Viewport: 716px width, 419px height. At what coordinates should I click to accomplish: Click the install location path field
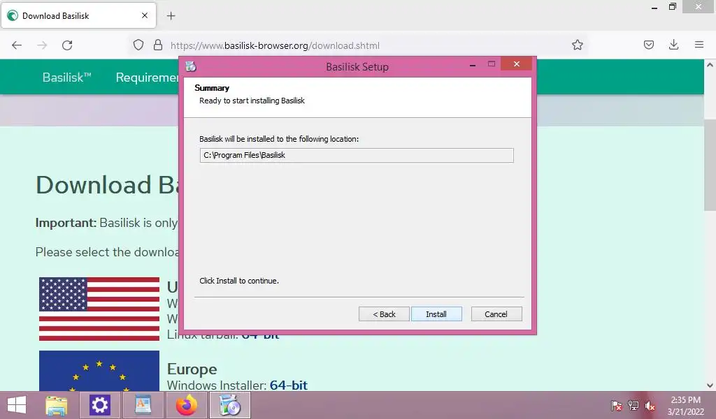pyautogui.click(x=356, y=156)
